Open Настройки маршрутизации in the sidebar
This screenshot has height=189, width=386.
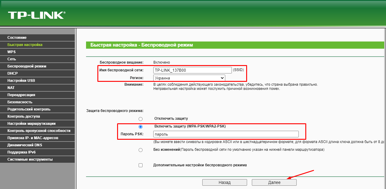click(37, 124)
